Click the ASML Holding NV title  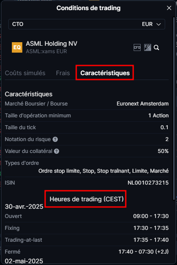(x=52, y=44)
